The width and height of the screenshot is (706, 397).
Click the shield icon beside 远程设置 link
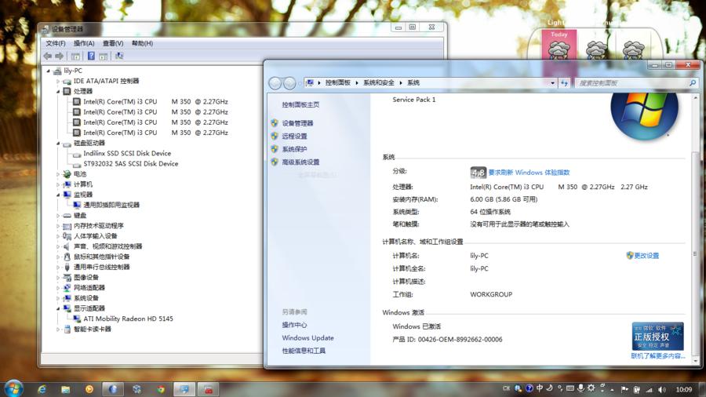(x=275, y=136)
